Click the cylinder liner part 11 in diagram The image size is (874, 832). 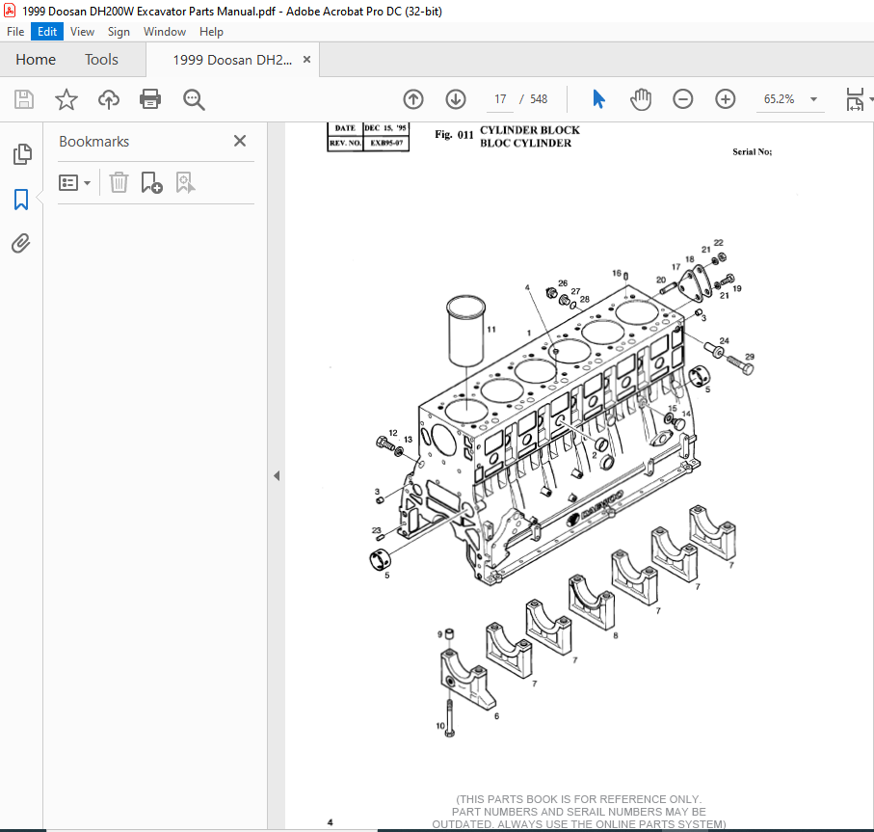click(466, 331)
